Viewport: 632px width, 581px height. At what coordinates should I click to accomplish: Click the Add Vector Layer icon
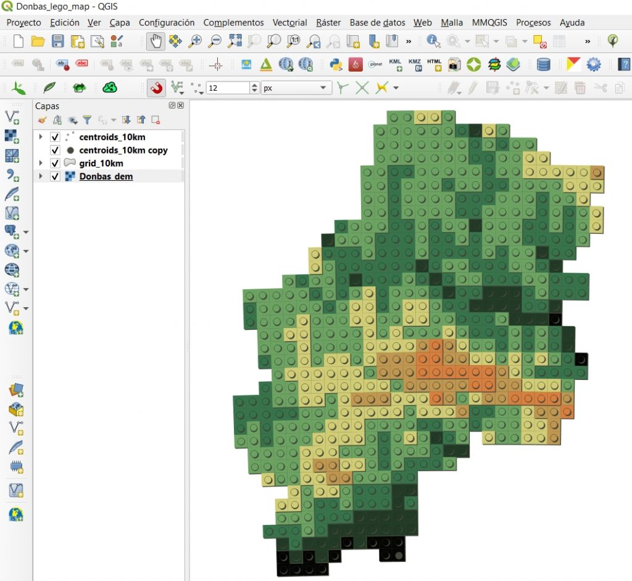coord(12,117)
